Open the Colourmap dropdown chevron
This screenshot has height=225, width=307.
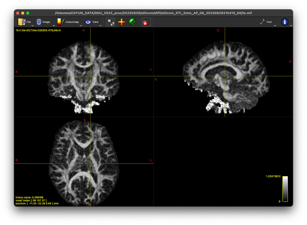(x=80, y=25)
